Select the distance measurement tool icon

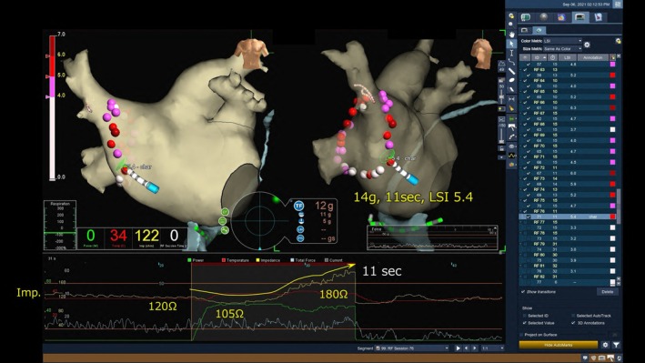(x=511, y=99)
